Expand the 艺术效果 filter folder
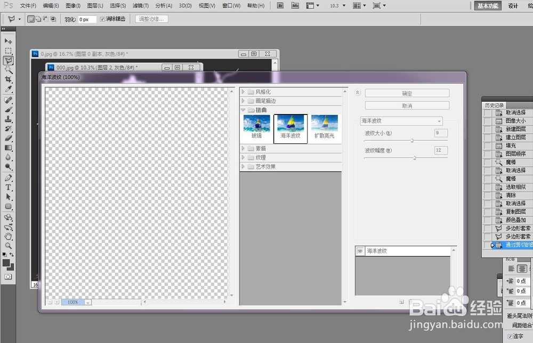Viewport: 533px width, 343px height. [x=244, y=166]
